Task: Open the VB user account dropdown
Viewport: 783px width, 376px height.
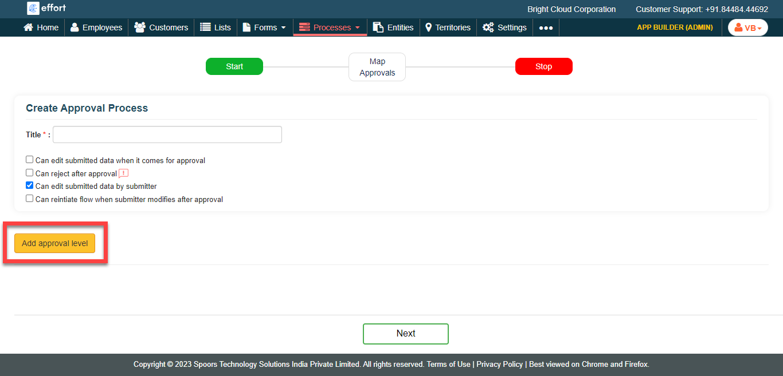Action: tap(747, 27)
